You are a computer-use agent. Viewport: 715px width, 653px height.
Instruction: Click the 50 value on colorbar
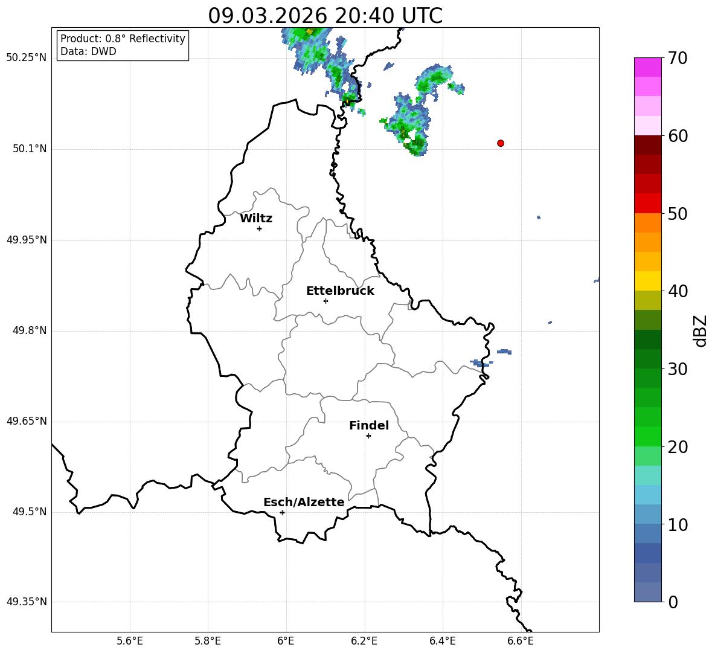coord(677,213)
